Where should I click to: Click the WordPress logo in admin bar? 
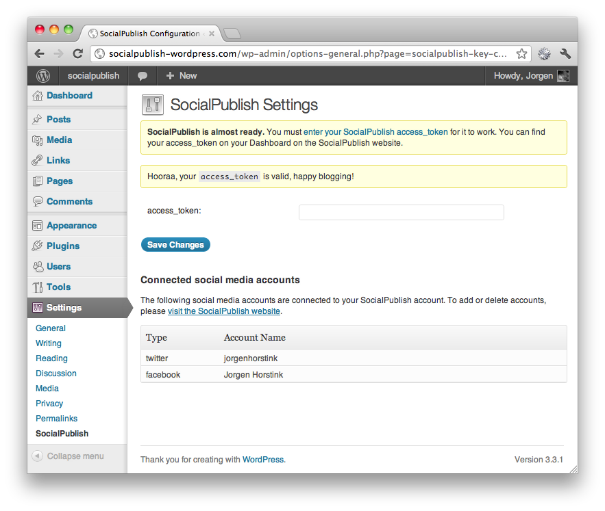[x=43, y=75]
